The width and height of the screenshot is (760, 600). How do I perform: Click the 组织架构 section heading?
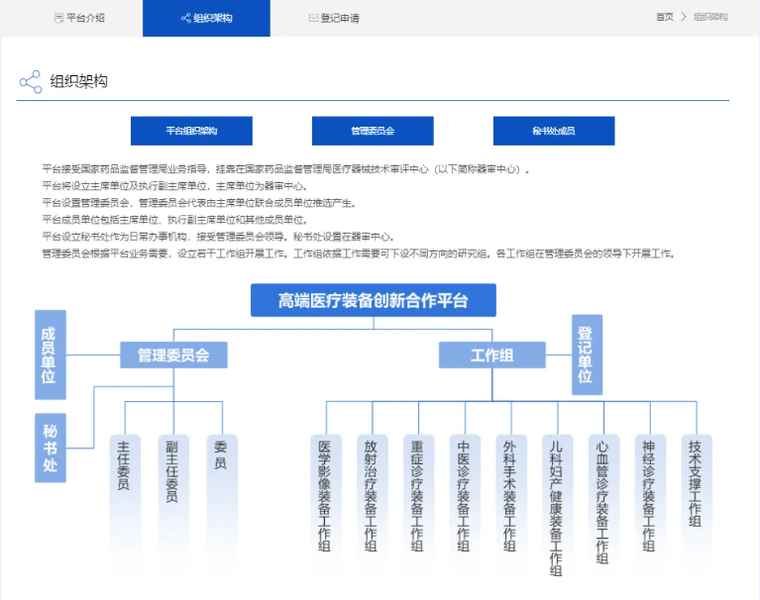click(79, 81)
